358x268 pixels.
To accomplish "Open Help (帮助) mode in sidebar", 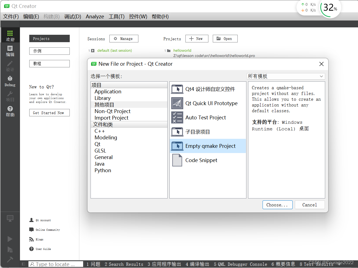I will pyautogui.click(x=10, y=111).
